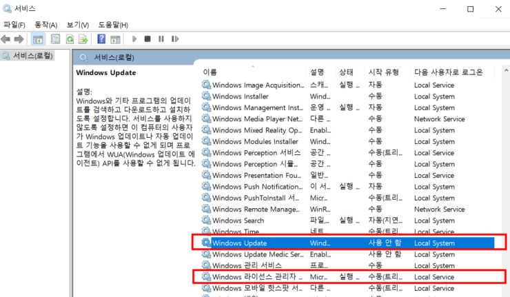Click the Back arrow toolbar icon

[x=6, y=39]
